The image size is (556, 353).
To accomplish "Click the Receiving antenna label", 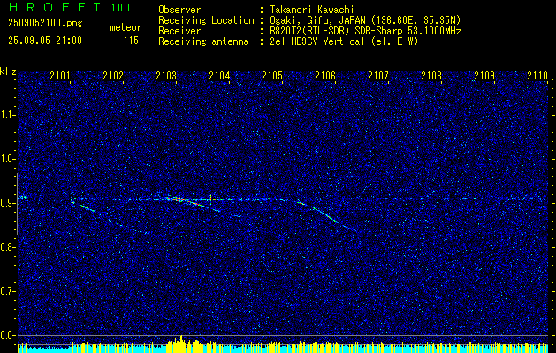I will (203, 41).
